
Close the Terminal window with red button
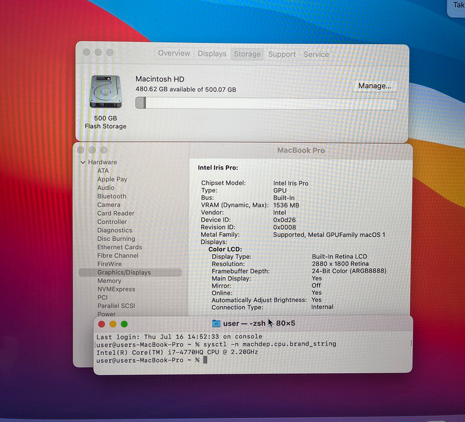(x=101, y=324)
